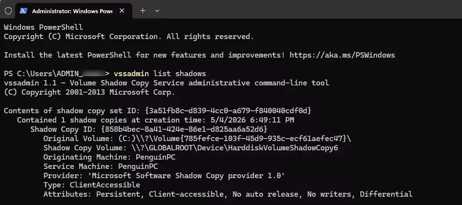Expand the new tab profile dropdown
This screenshot has width=462, height=205.
click(x=157, y=11)
